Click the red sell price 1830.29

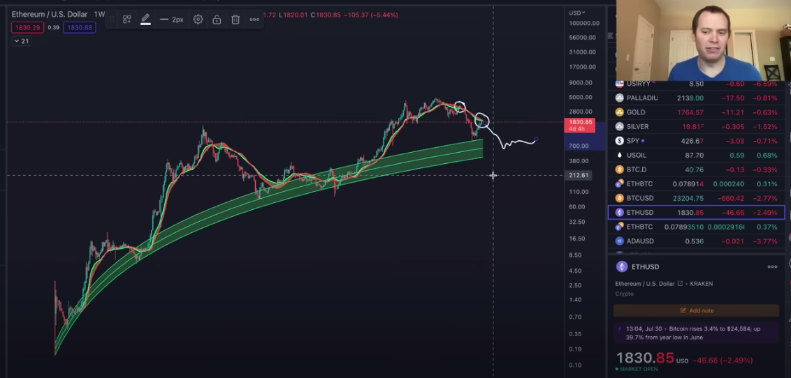pyautogui.click(x=27, y=28)
